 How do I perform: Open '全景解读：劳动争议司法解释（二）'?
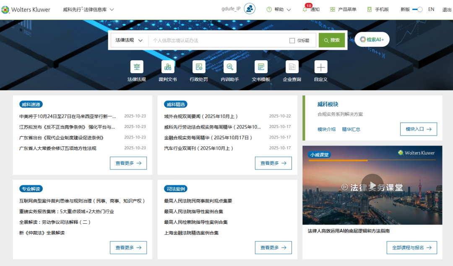(x=55, y=222)
